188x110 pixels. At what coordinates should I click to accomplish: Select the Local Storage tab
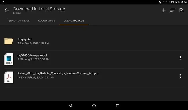coord(74,20)
